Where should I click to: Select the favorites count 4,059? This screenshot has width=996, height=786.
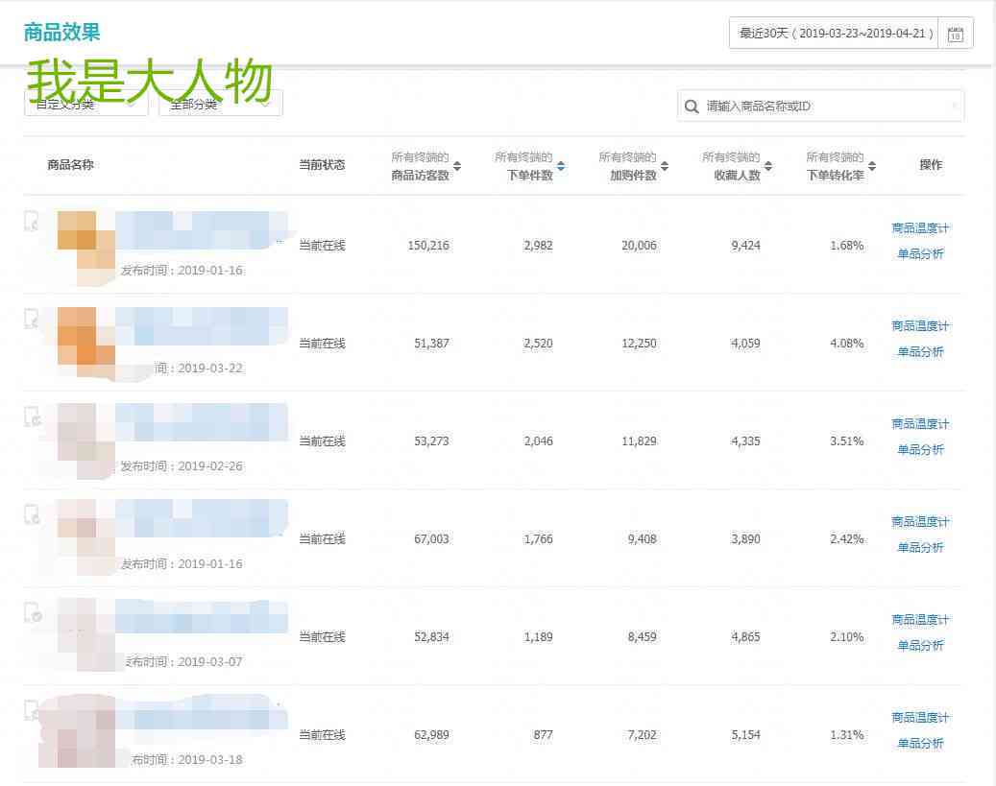point(745,344)
